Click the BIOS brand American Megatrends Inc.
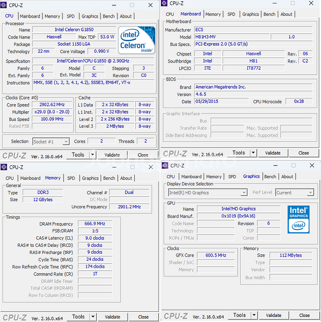The image size is (321, 322). pyautogui.click(x=253, y=87)
